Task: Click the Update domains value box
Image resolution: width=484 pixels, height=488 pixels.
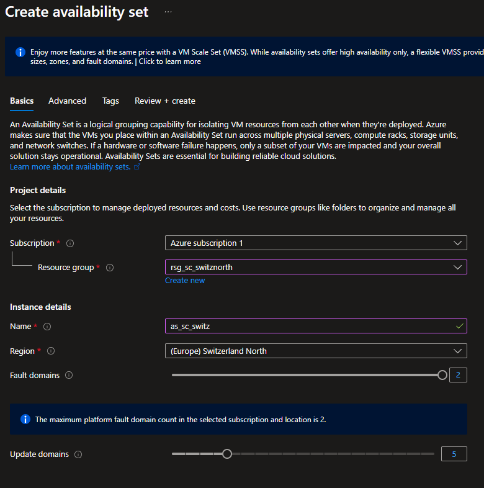Action: (454, 454)
